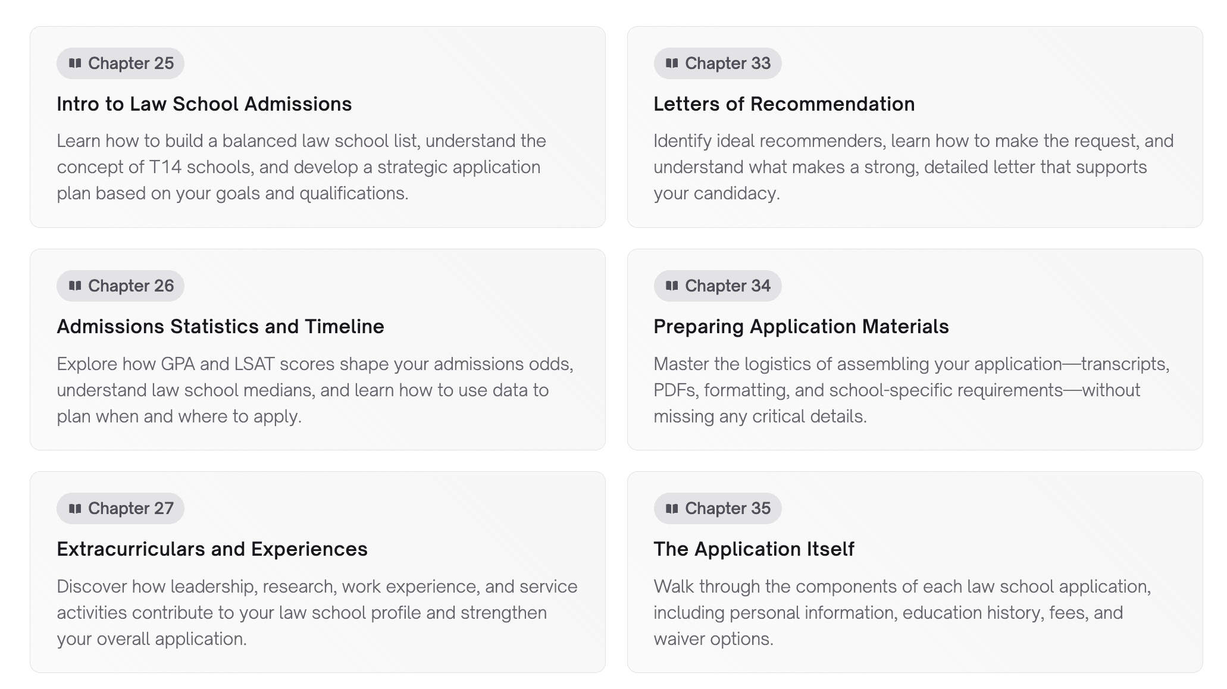The width and height of the screenshot is (1227, 689).
Task: Click the Chapter 25 badge
Action: (120, 63)
